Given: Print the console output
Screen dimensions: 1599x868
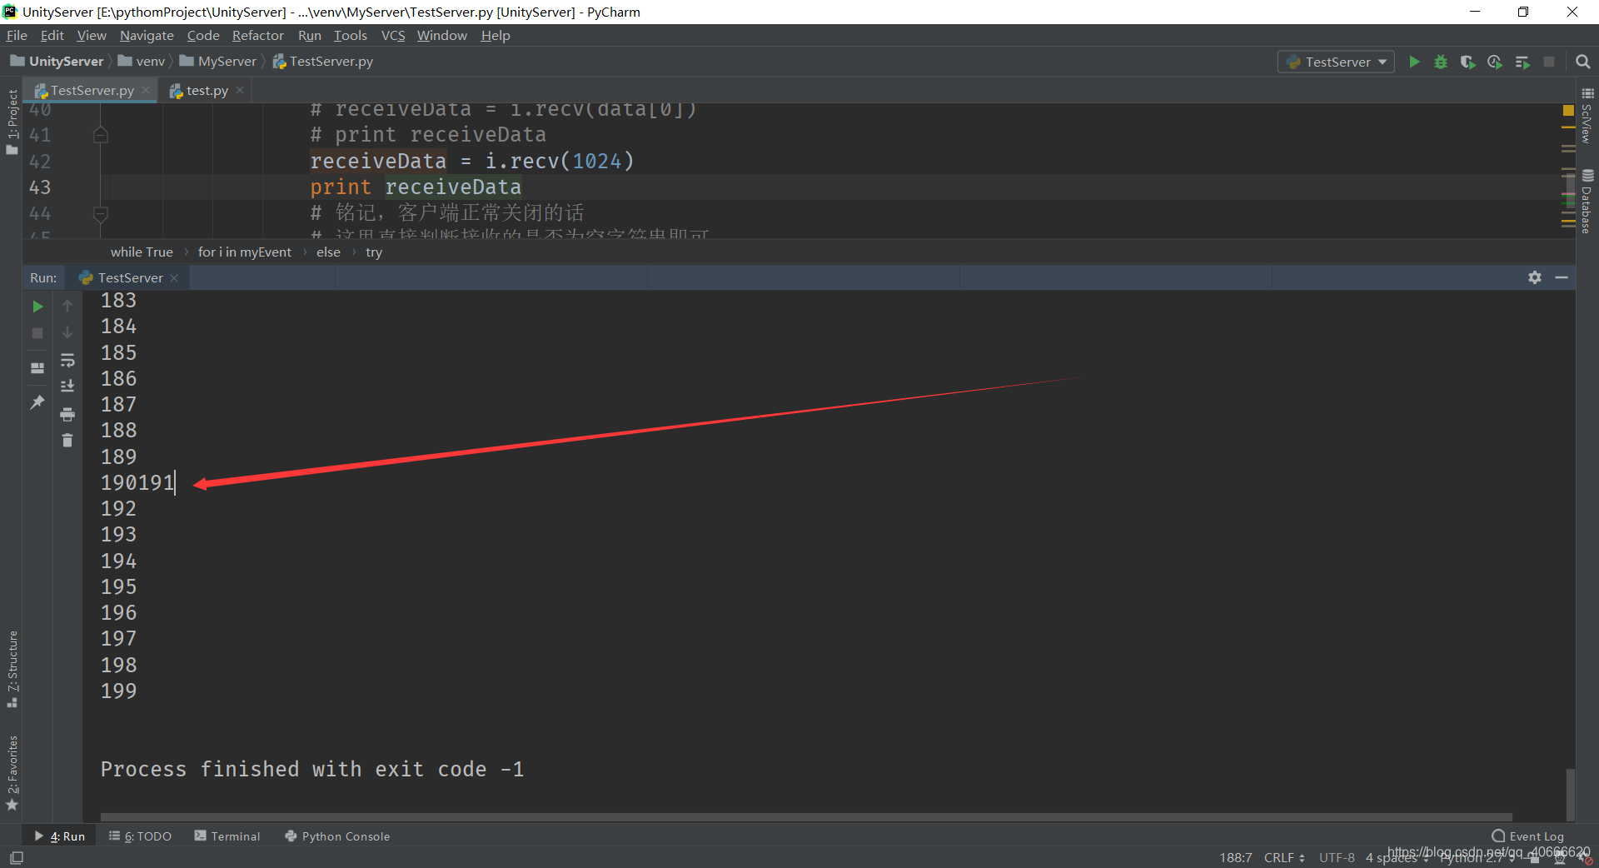Looking at the screenshot, I should 67,414.
